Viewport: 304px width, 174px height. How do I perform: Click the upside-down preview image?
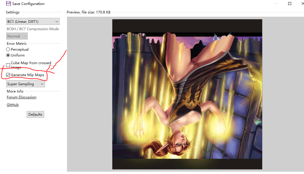[187, 94]
